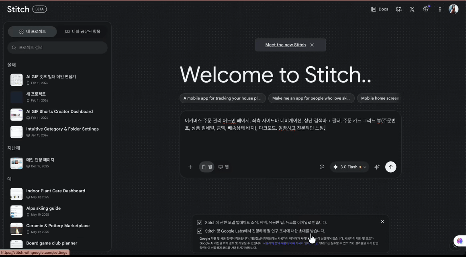
Task: Click the 'Meet the new Stitch' link
Action: [x=286, y=45]
